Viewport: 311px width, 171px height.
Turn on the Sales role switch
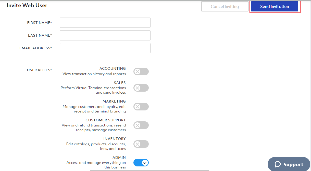[x=141, y=88]
